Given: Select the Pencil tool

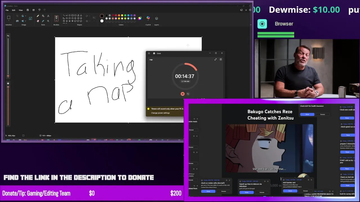Looking at the screenshot, I should click(x=38, y=16).
